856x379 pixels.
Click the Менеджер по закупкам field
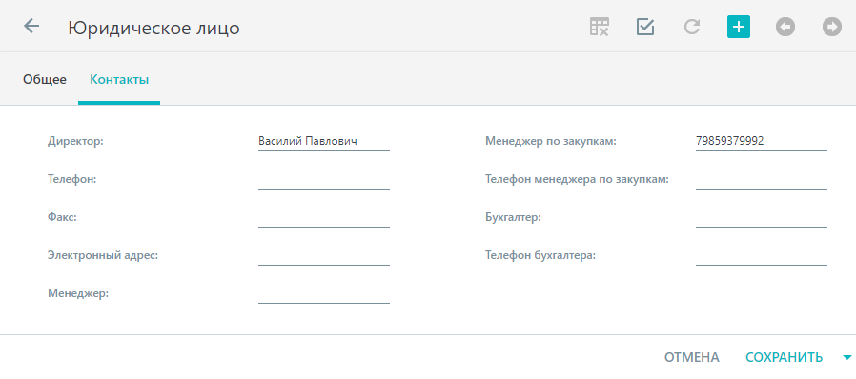click(x=762, y=142)
